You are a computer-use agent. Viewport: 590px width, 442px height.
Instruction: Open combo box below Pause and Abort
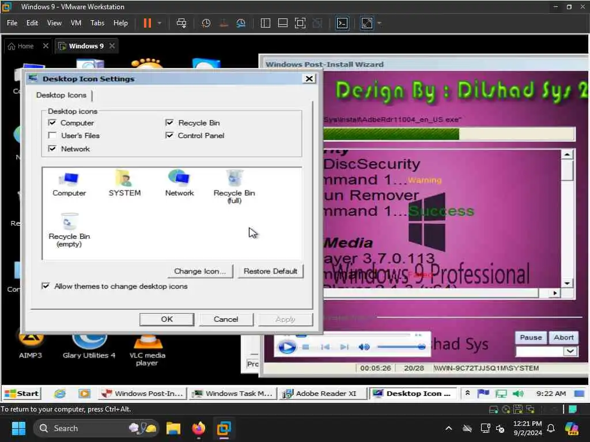[x=547, y=351]
